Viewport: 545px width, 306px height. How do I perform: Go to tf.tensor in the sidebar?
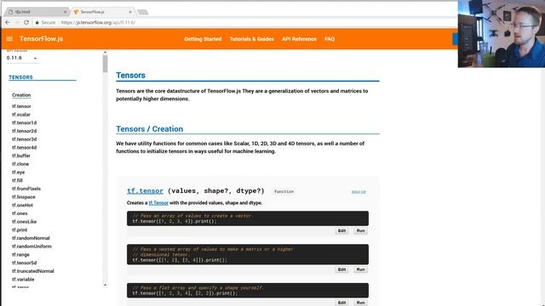click(21, 106)
